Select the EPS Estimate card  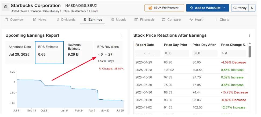(49, 53)
